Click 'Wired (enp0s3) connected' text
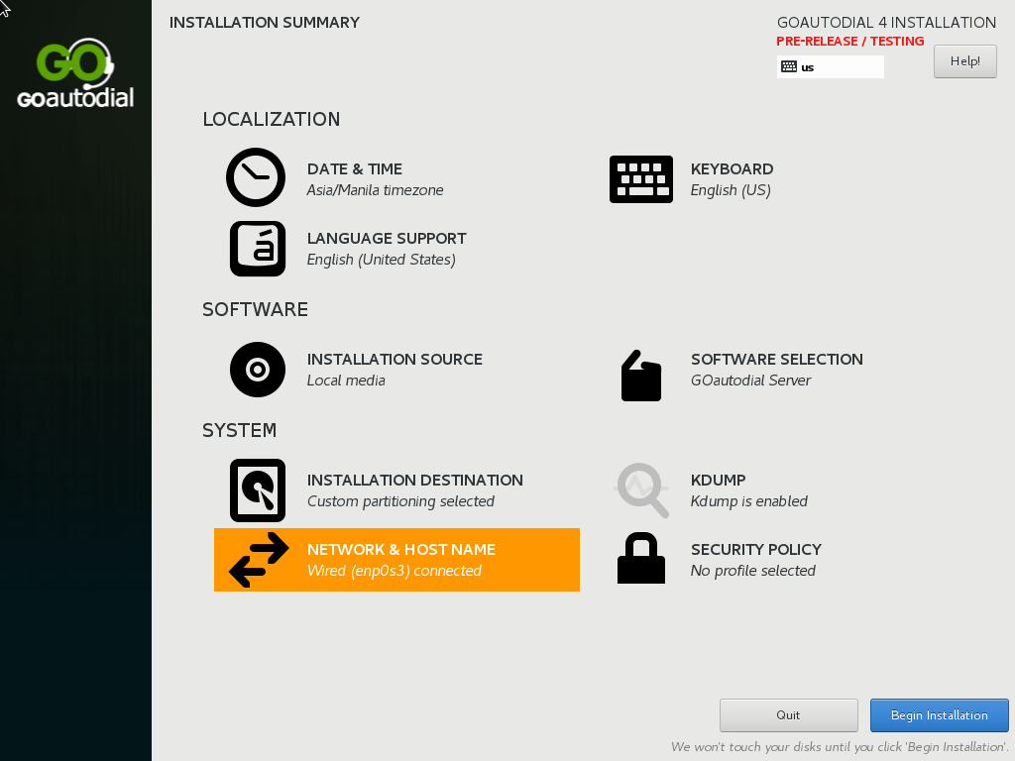The width and height of the screenshot is (1015, 761). [395, 571]
